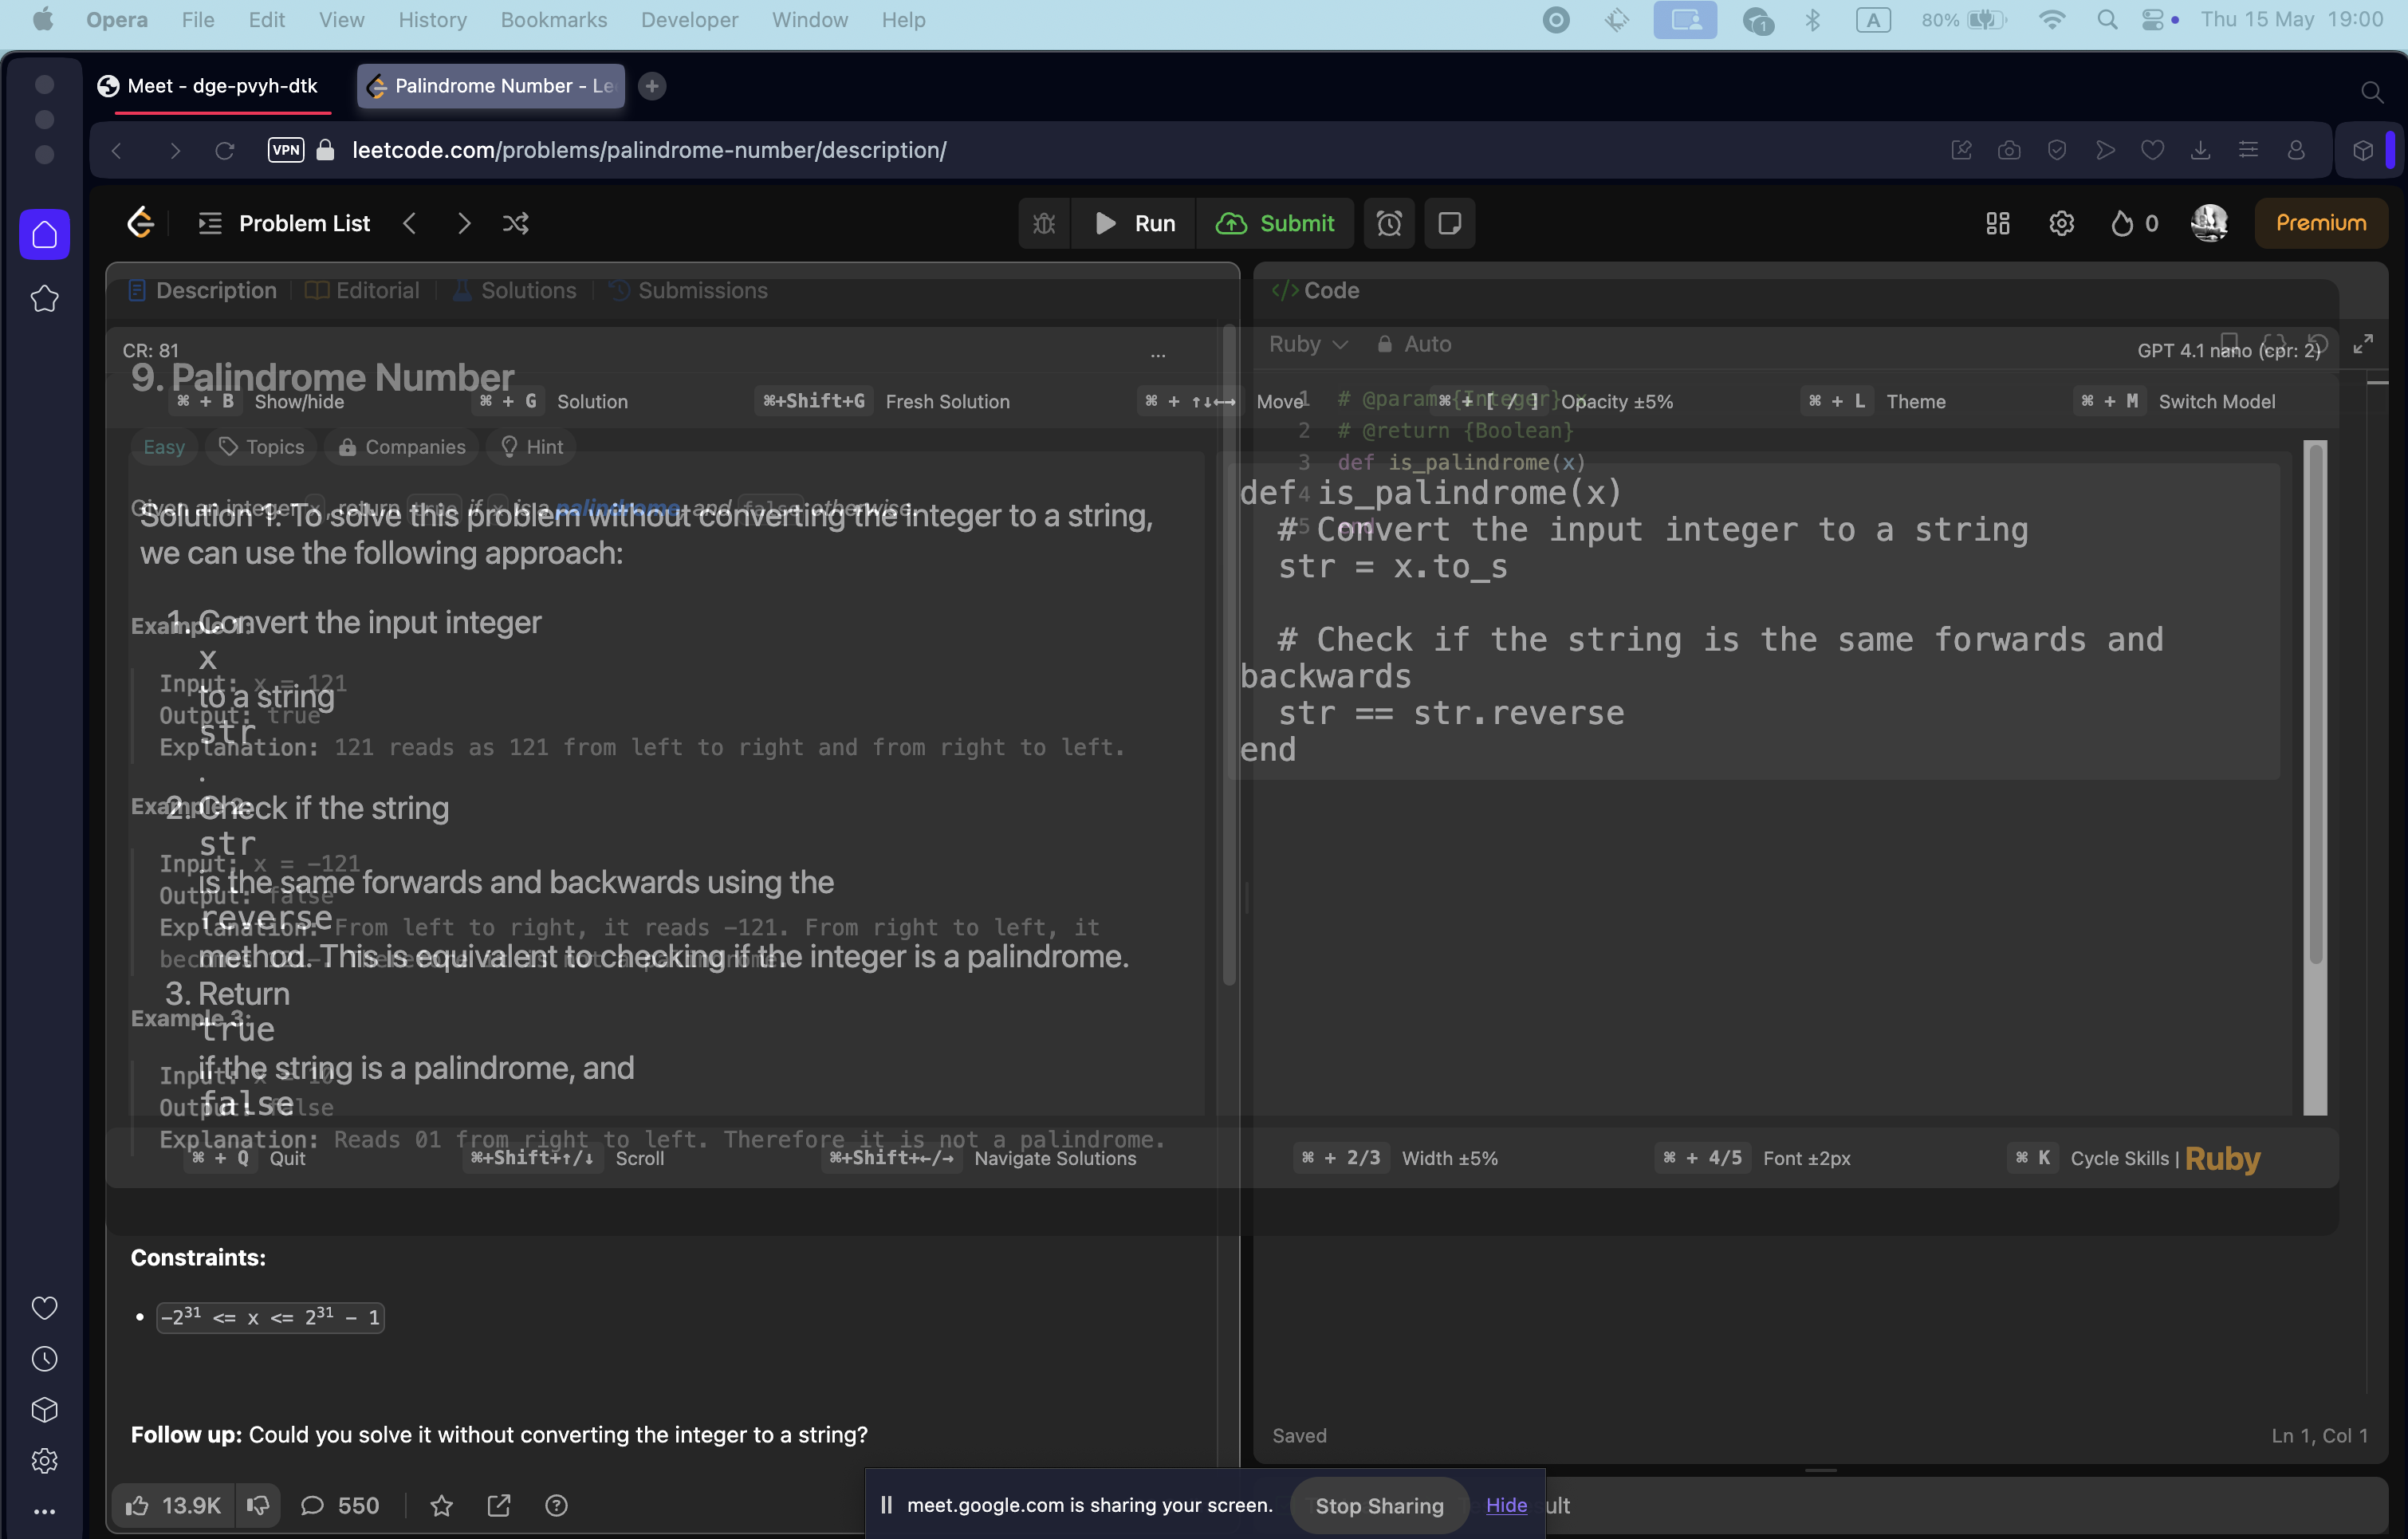2408x1539 pixels.
Task: Click the address bar URL
Action: coord(649,150)
